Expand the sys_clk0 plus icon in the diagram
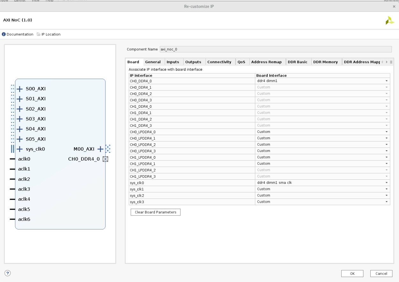Viewport: 399px width, 282px height. coord(20,149)
